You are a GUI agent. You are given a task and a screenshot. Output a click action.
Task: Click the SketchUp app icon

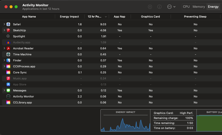(x=8, y=30)
